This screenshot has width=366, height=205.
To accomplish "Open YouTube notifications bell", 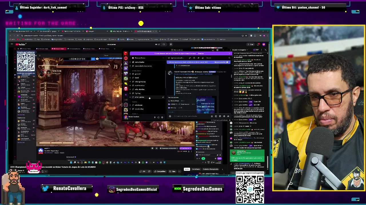I will [x=258, y=44].
